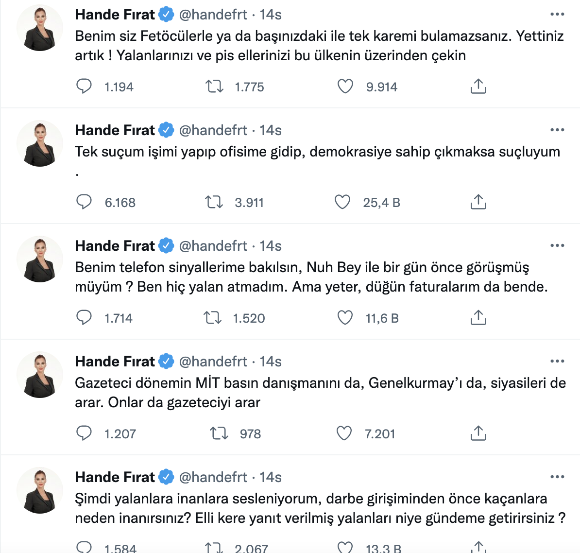Open more options for the first tweet
580x553 pixels.
[557, 15]
